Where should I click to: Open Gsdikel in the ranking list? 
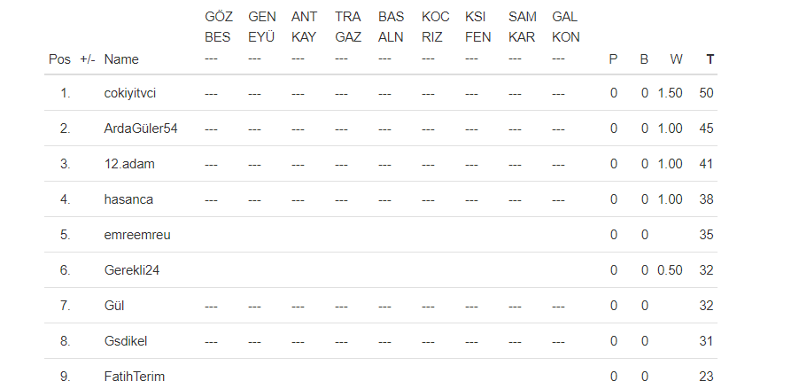pos(127,341)
